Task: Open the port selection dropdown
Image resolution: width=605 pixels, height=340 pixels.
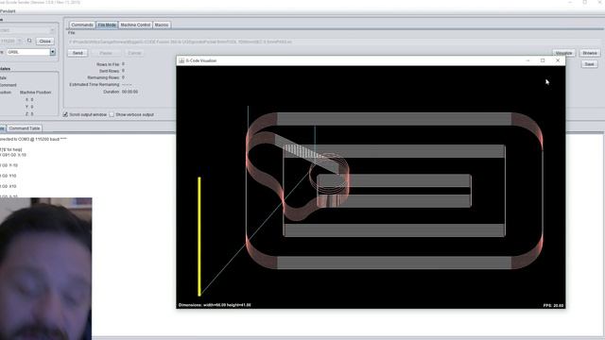Action: (53, 29)
